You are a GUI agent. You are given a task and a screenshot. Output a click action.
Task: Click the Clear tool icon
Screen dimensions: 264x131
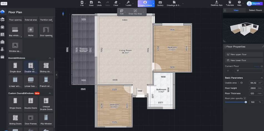click(x=116, y=3)
